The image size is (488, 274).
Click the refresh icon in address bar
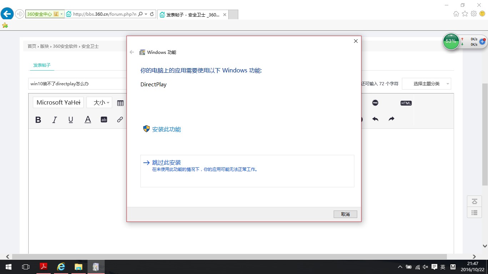pyautogui.click(x=152, y=14)
